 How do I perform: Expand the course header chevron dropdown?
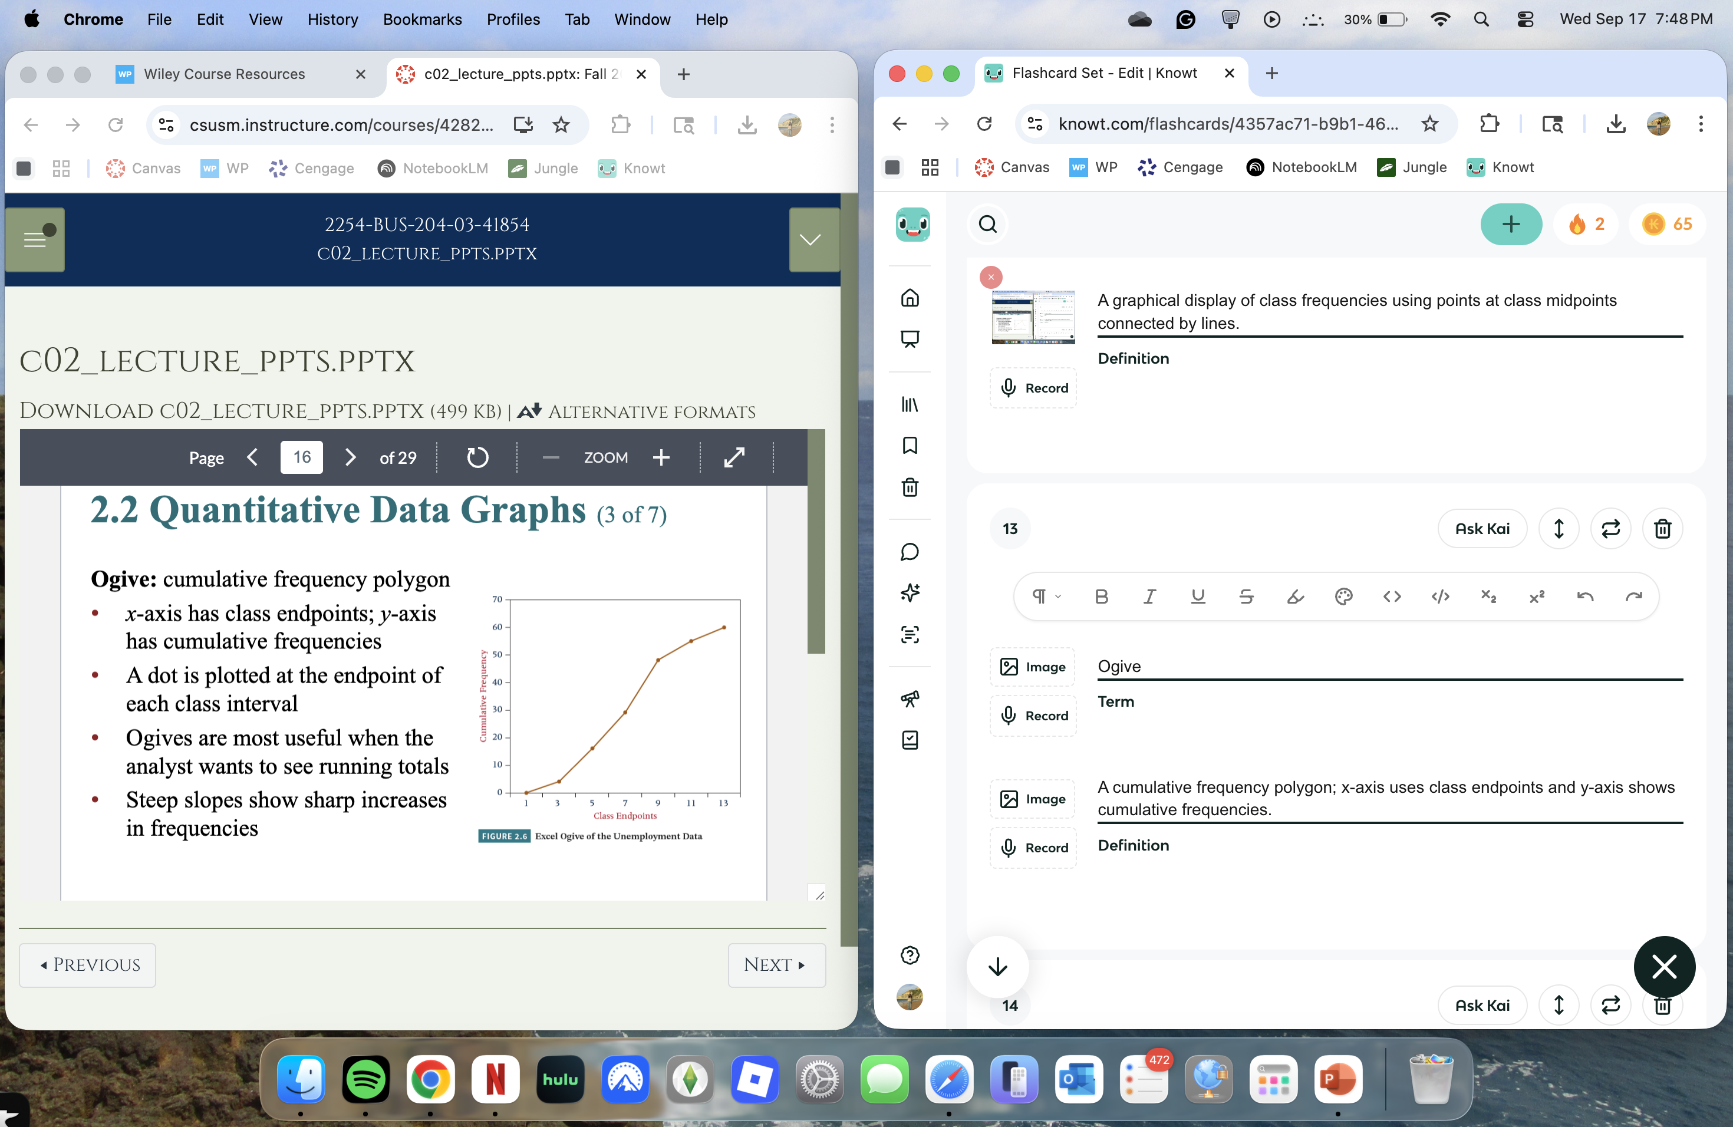coord(811,239)
